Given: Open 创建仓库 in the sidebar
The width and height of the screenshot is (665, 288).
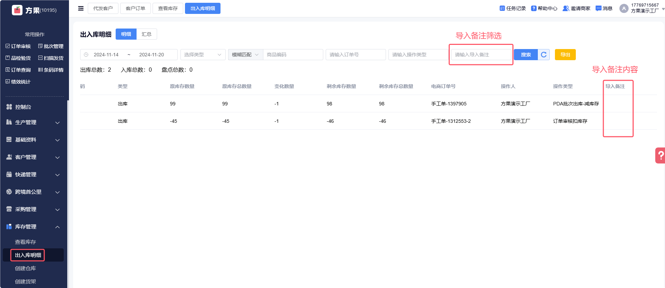Looking at the screenshot, I should (25, 269).
